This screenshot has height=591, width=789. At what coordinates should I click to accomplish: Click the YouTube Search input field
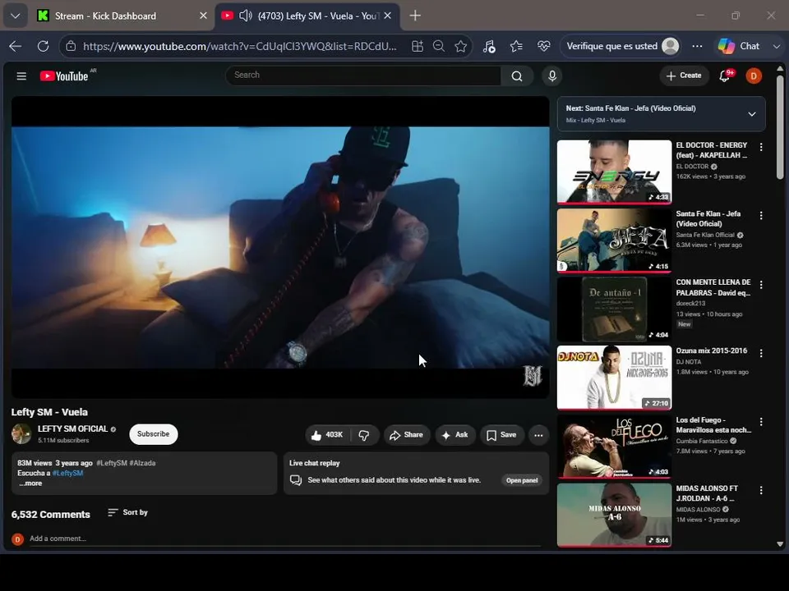(363, 76)
